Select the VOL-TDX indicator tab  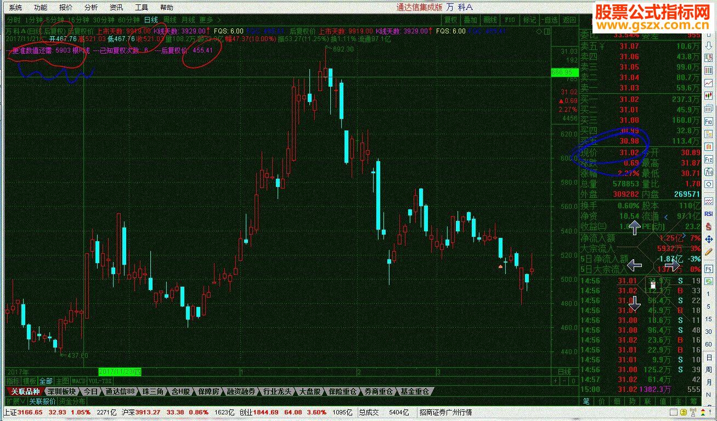pyautogui.click(x=99, y=381)
